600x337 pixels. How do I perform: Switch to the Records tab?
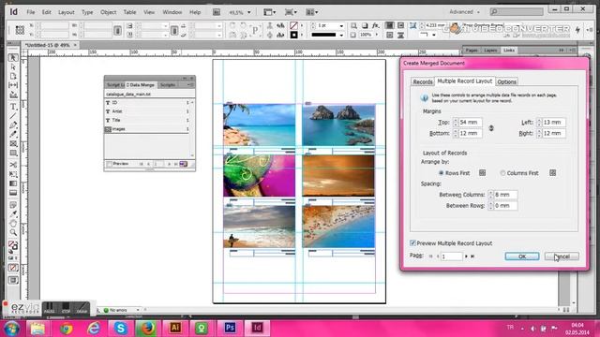[423, 81]
